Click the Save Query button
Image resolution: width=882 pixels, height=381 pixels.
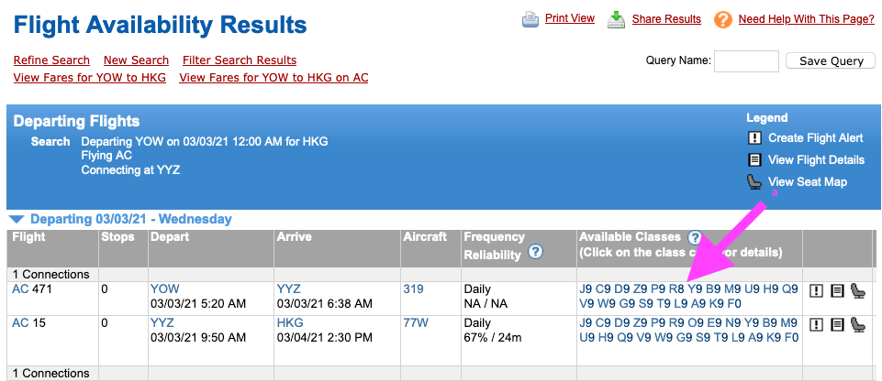pyautogui.click(x=831, y=60)
